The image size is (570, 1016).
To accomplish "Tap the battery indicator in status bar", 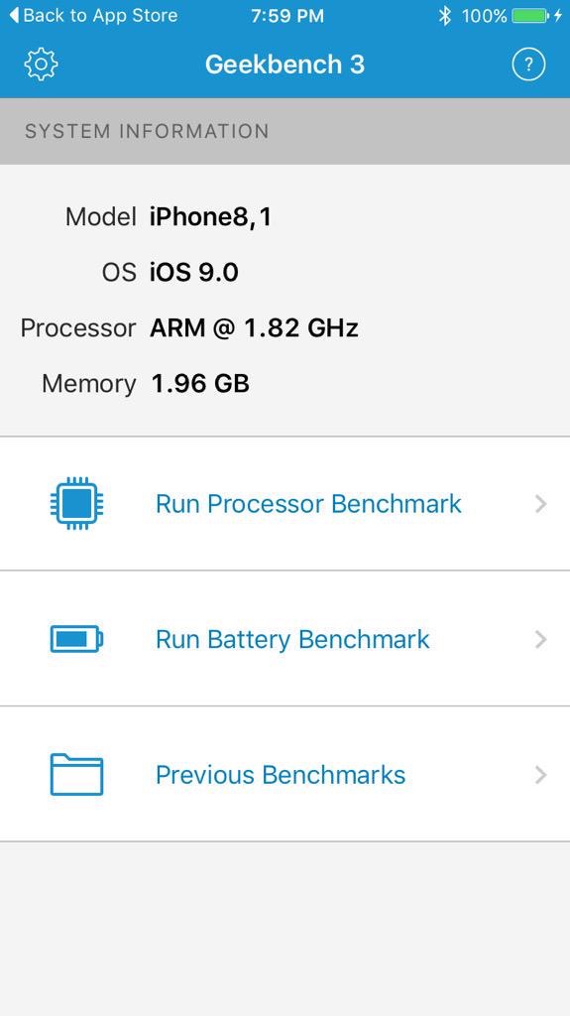I will coord(530,16).
